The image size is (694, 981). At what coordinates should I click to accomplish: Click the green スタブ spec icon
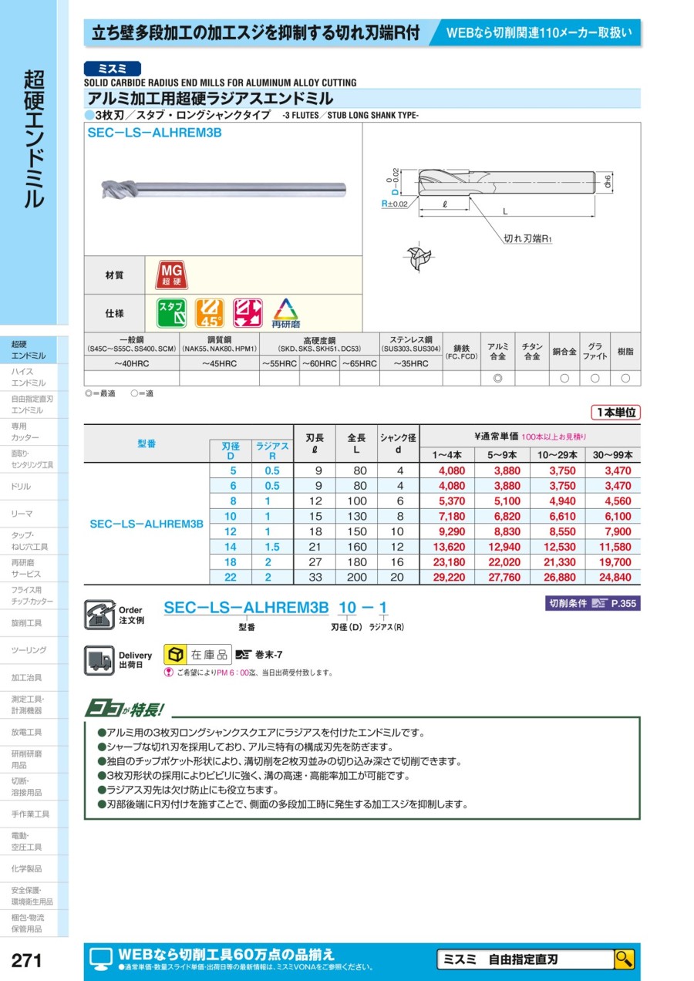171,313
